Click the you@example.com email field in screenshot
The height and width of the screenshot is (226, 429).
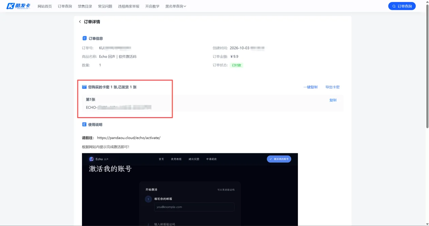(194, 207)
